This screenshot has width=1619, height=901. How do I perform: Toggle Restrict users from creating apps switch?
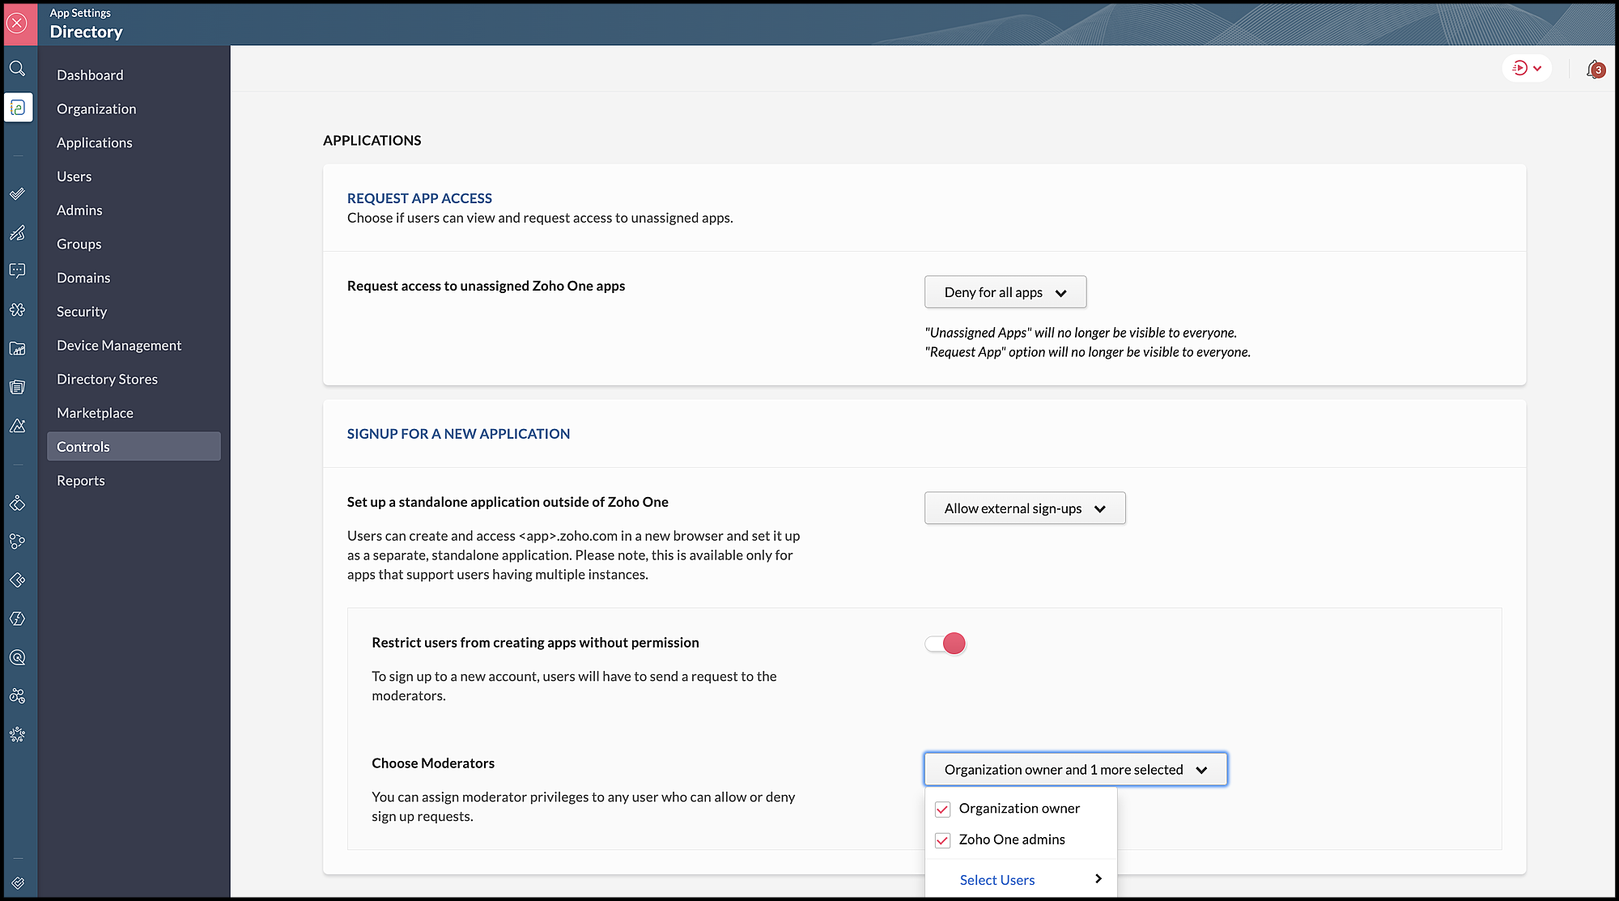(945, 644)
